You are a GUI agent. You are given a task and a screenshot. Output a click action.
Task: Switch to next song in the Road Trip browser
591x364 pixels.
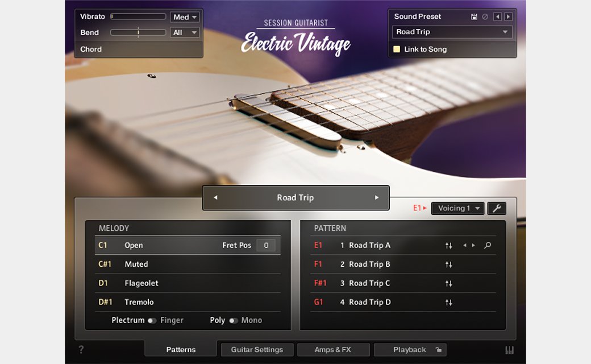(377, 198)
